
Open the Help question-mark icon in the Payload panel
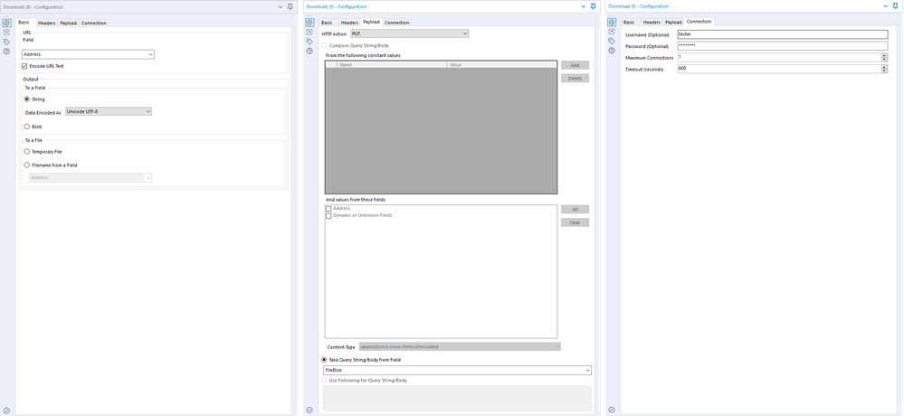309,51
